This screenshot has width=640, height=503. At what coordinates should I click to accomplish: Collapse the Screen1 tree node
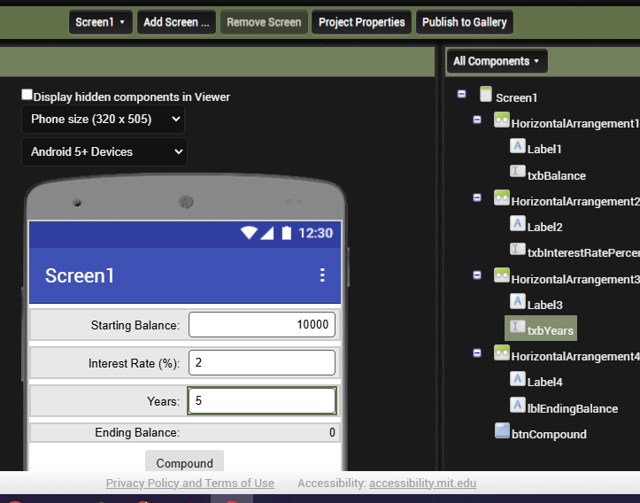pos(461,94)
